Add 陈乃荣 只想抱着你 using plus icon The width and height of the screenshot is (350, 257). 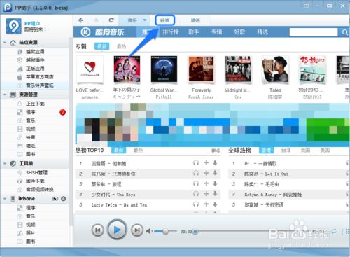206,173
